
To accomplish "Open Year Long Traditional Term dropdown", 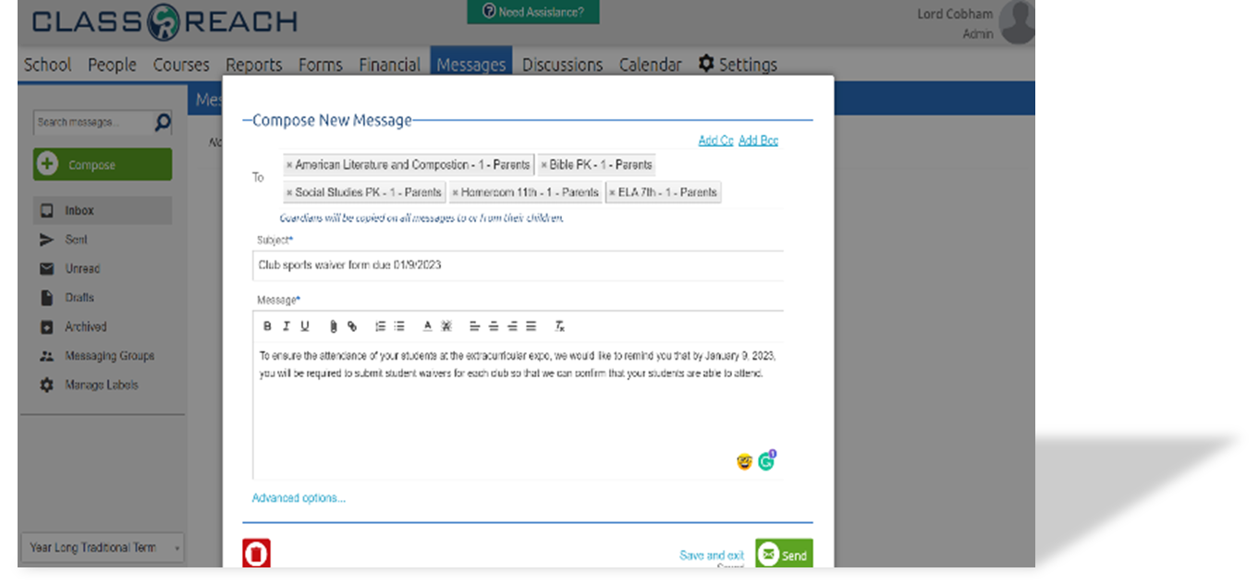I will click(x=103, y=547).
